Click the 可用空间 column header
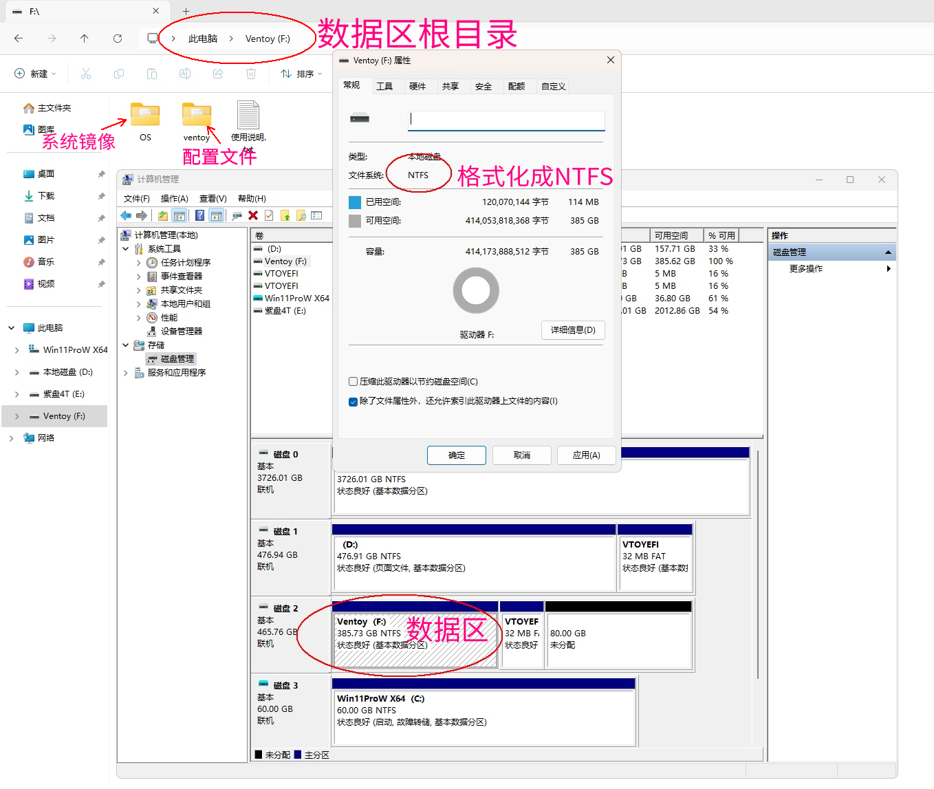The height and width of the screenshot is (789, 934). 676,235
